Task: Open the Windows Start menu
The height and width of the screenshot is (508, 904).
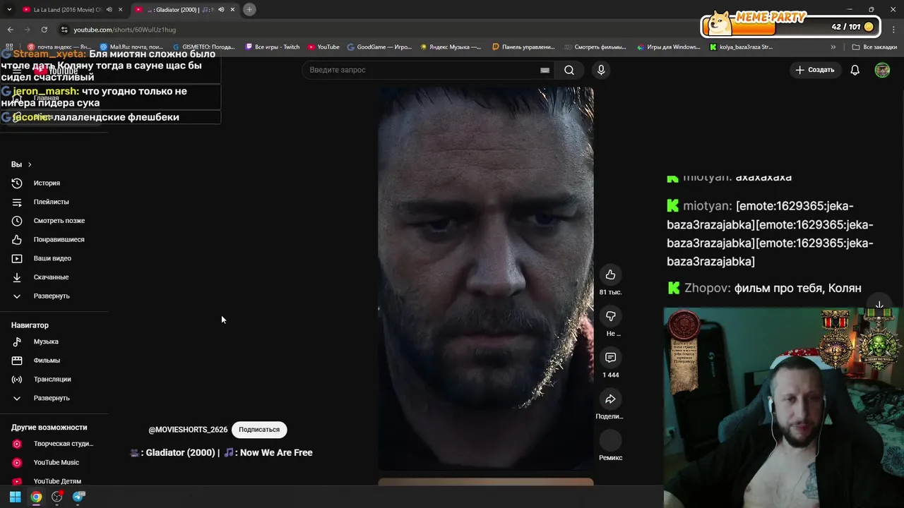Action: pos(15,497)
